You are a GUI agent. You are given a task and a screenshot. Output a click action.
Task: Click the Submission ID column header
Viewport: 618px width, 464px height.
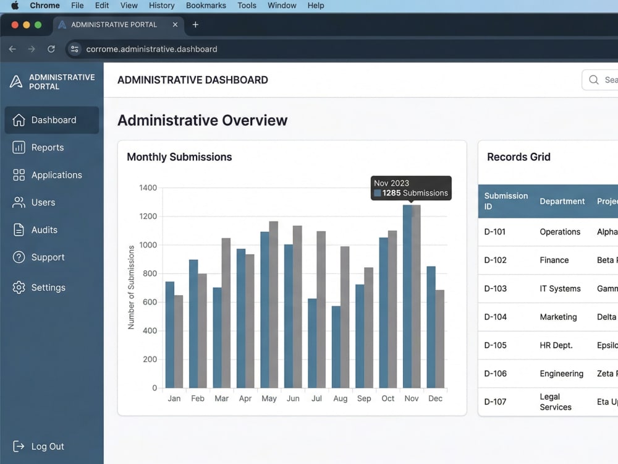point(506,201)
